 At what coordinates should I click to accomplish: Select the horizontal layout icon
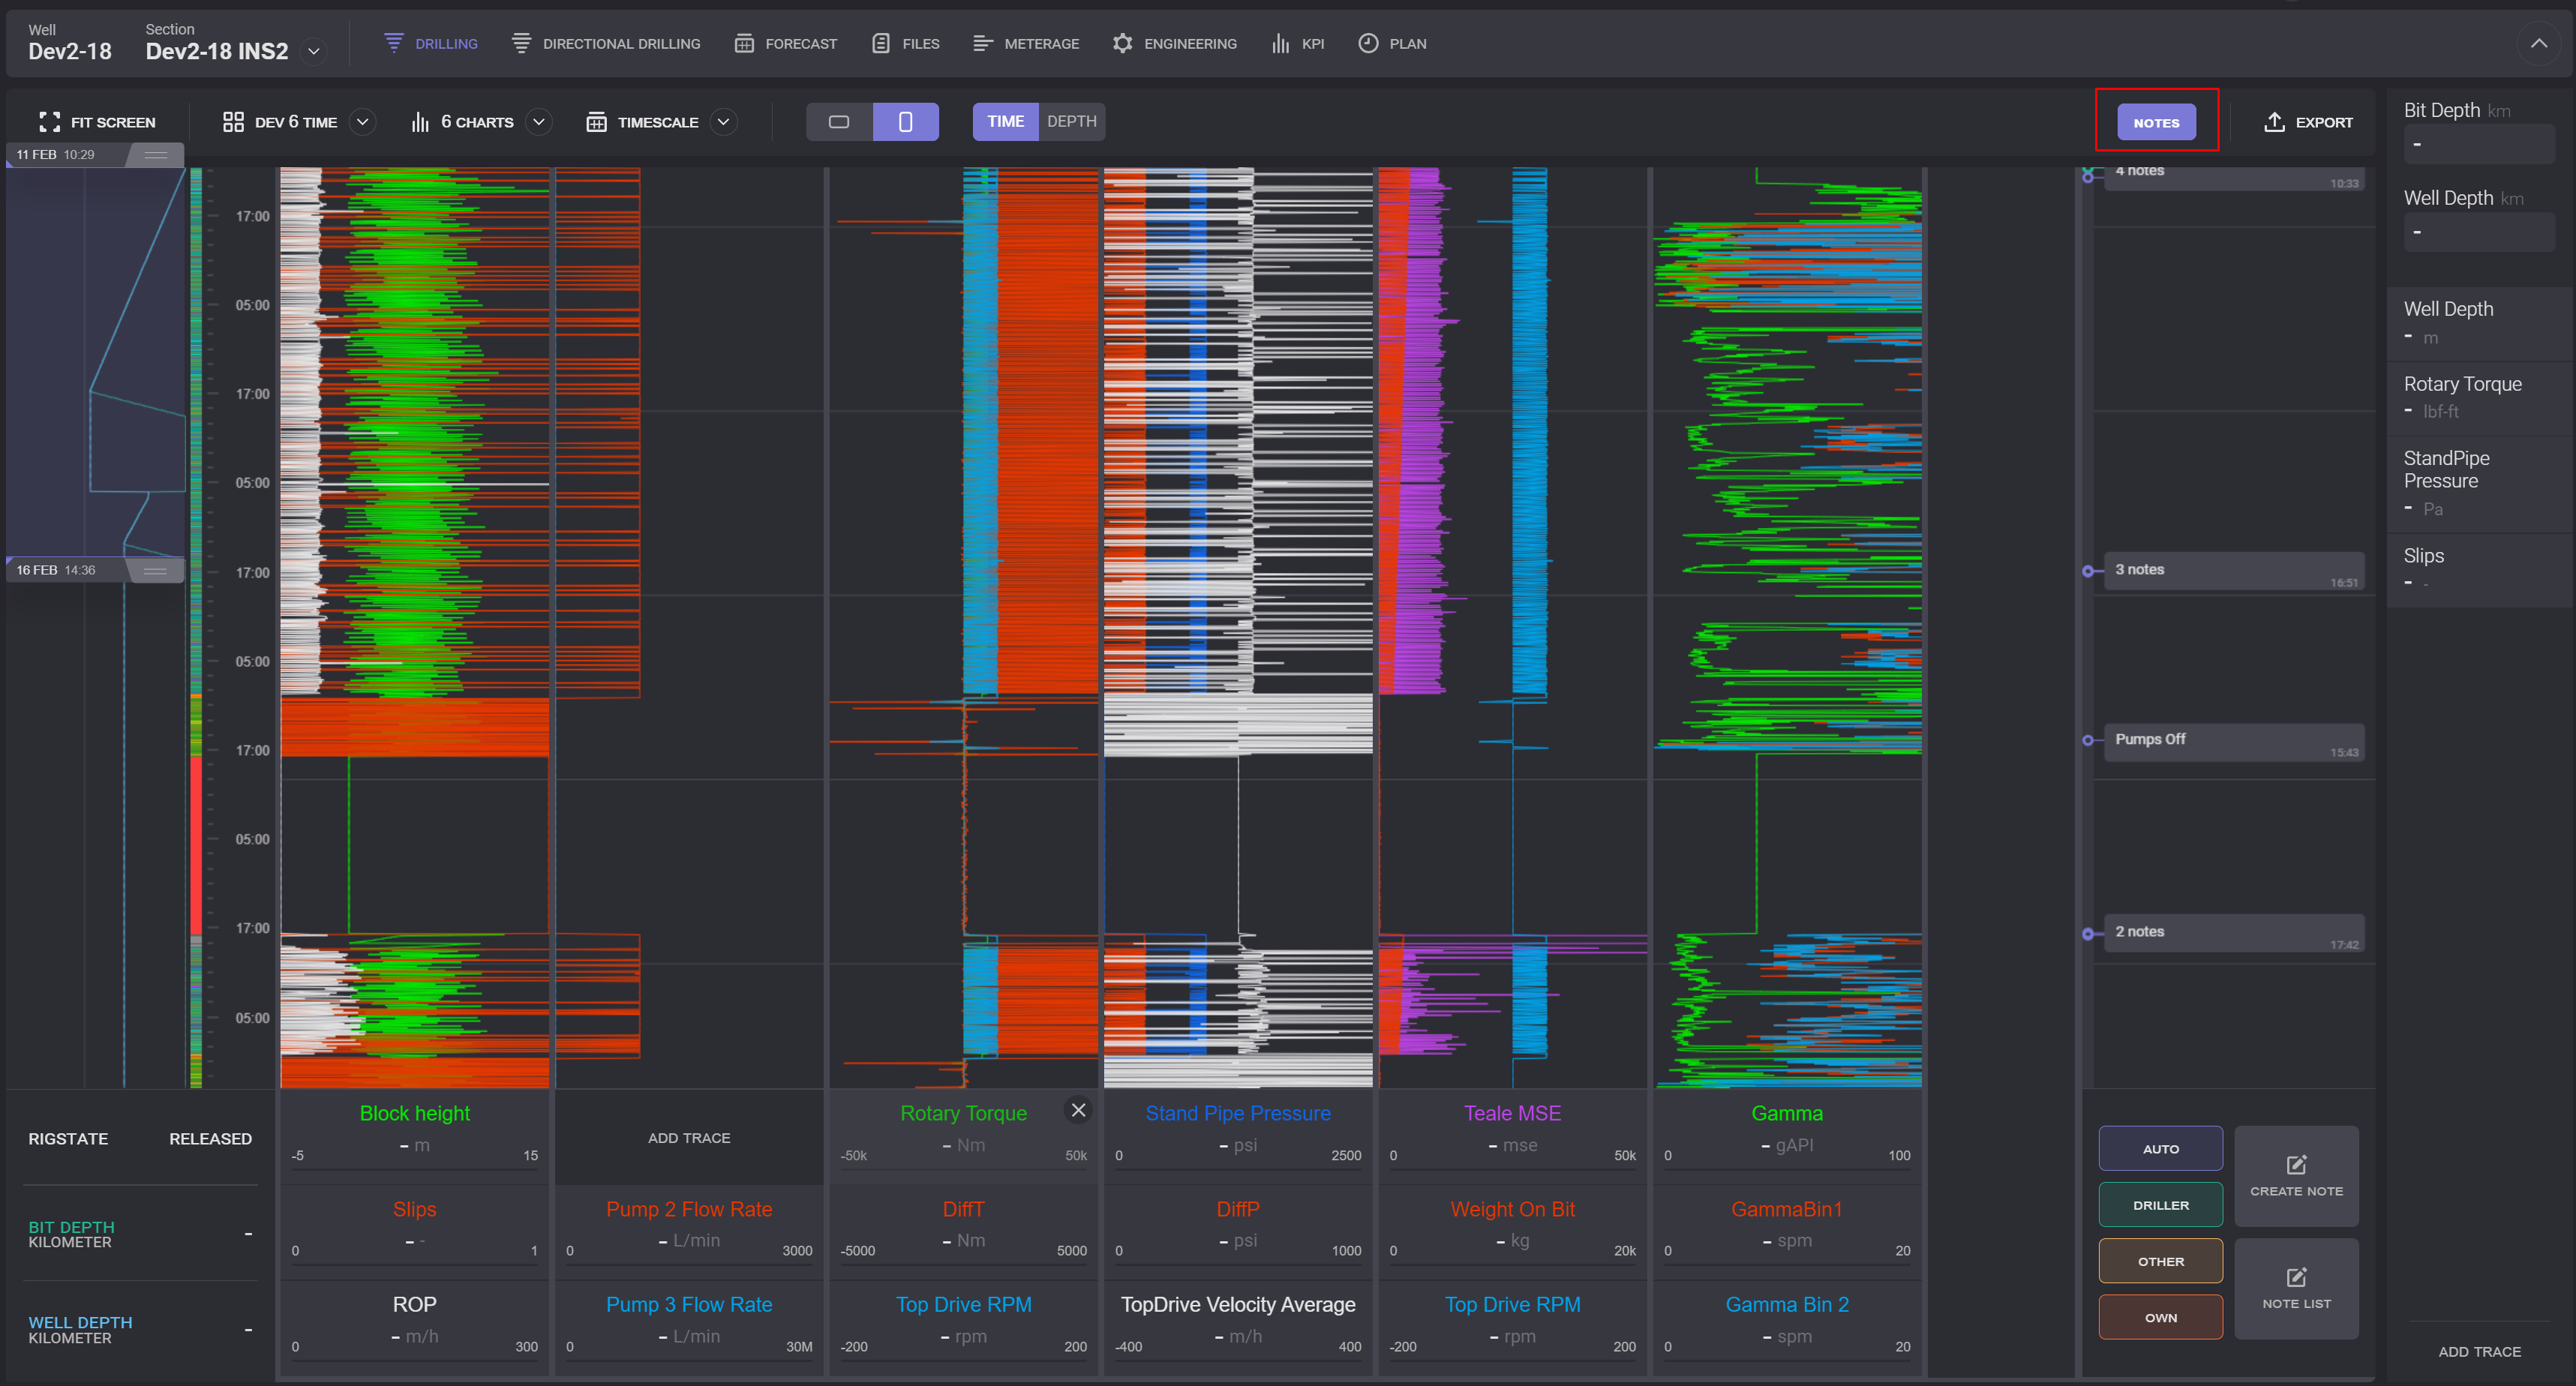coord(839,122)
